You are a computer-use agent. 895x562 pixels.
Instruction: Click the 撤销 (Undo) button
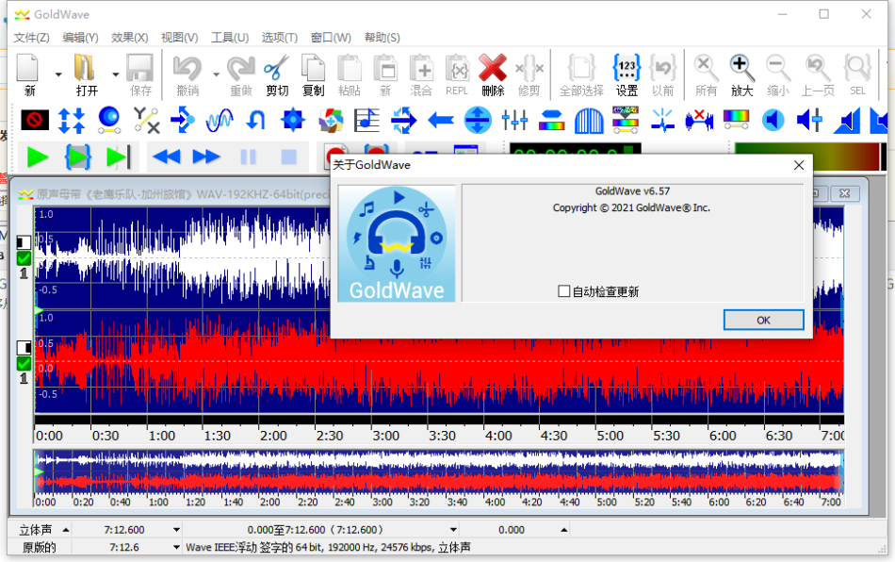(x=187, y=74)
